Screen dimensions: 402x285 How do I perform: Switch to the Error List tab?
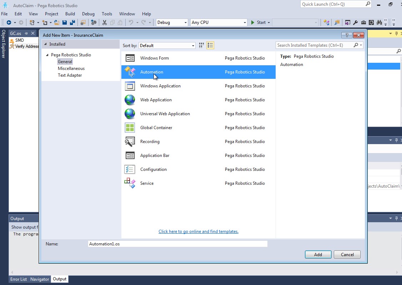pyautogui.click(x=18, y=279)
